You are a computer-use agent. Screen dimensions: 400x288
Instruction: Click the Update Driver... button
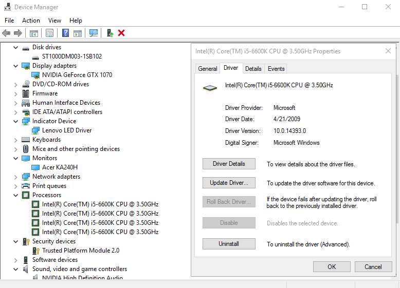point(229,183)
